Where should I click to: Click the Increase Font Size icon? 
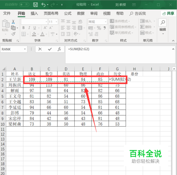click(x=45, y=28)
